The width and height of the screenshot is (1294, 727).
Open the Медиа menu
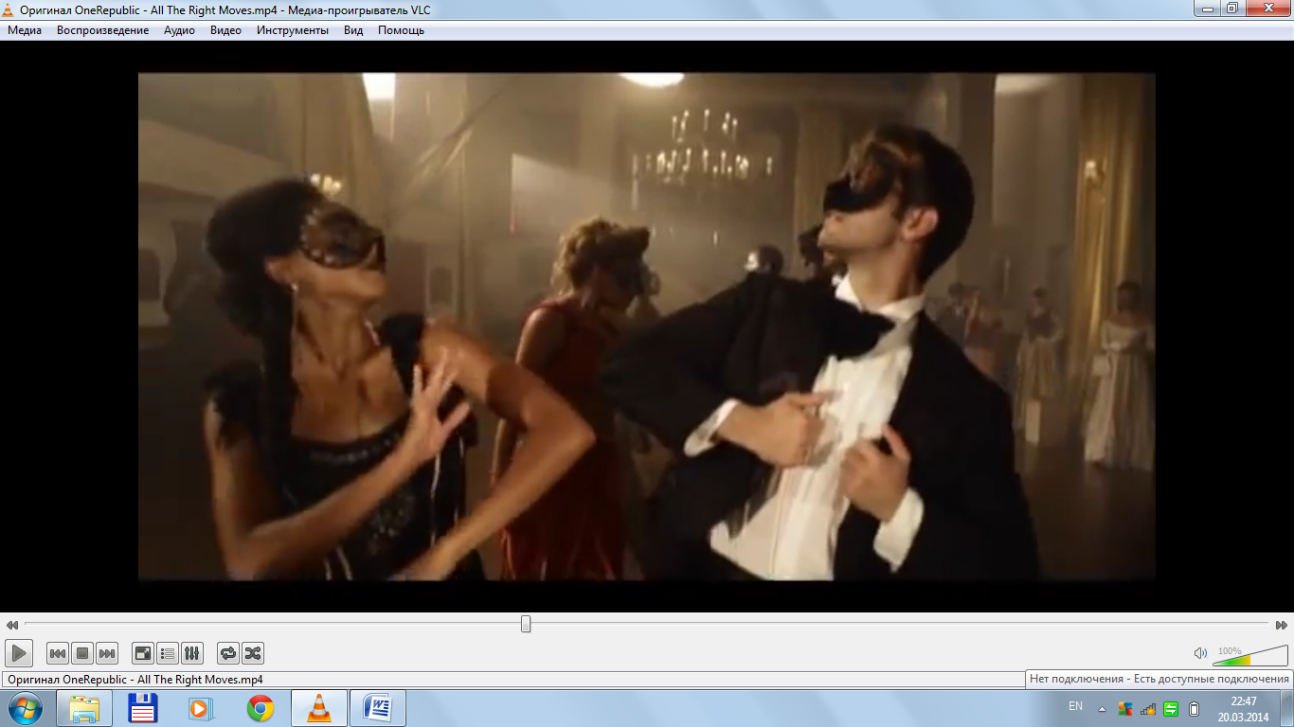coord(25,30)
